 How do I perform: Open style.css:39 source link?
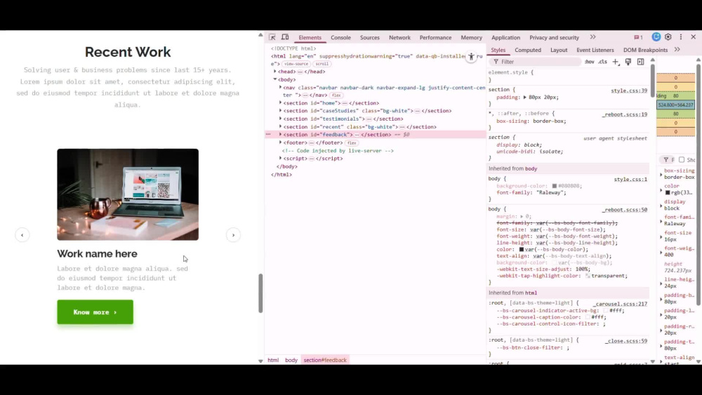629,91
